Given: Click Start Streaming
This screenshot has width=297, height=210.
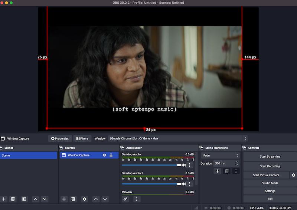Looking at the screenshot, I should (x=270, y=157).
